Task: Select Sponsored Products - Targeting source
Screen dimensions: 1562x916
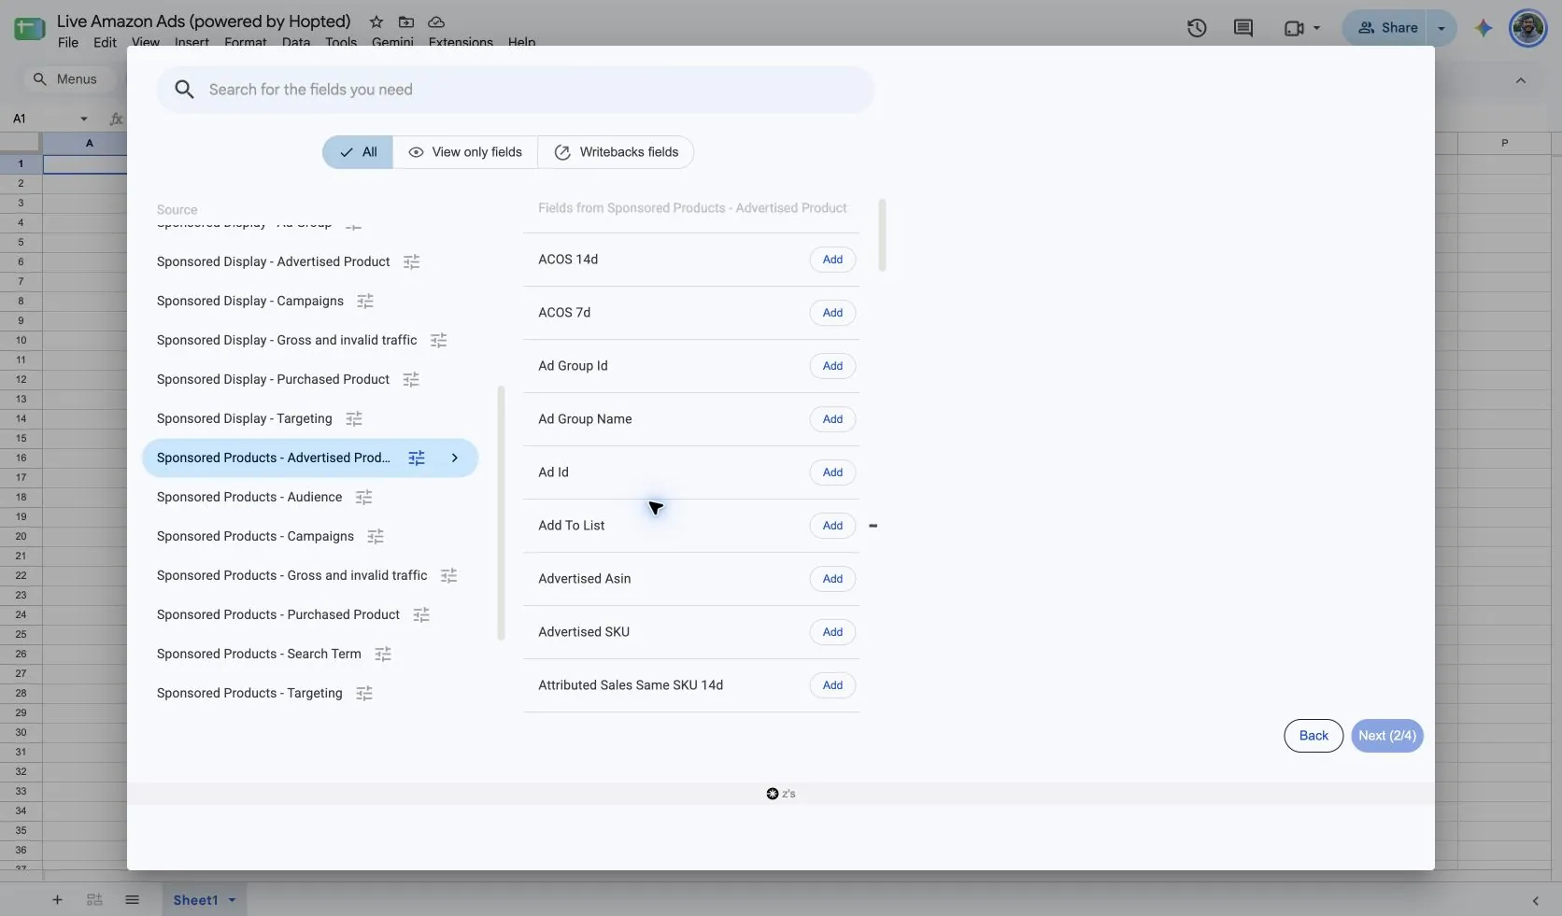Action: pyautogui.click(x=249, y=694)
